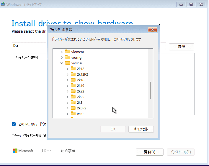209x166 pixels.
Task: Click the 2k16 folder icon
Action: coord(73,80)
